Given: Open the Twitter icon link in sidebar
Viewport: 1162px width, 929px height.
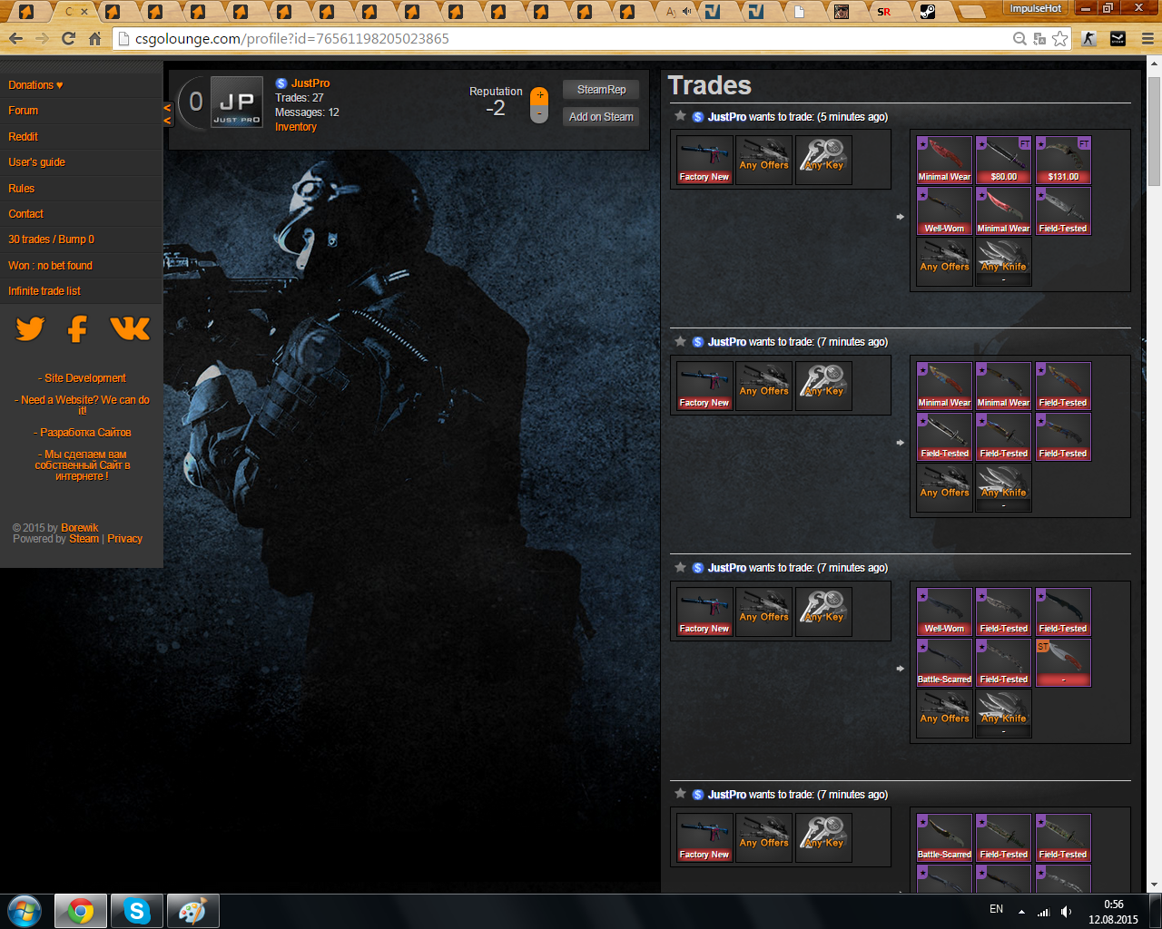Looking at the screenshot, I should click(x=30, y=328).
